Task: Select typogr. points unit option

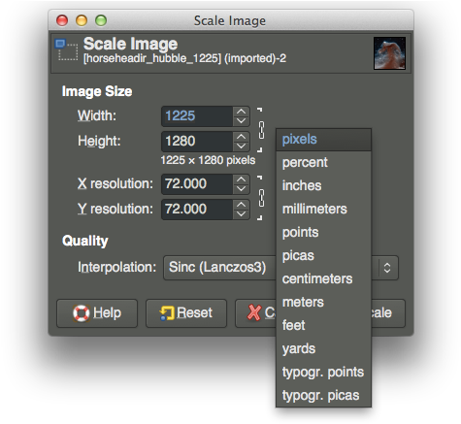Action: point(323,372)
